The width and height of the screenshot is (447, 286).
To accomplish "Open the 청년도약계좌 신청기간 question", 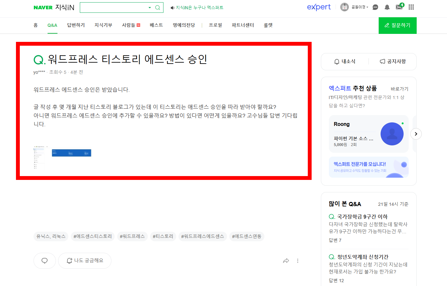I will (363, 257).
